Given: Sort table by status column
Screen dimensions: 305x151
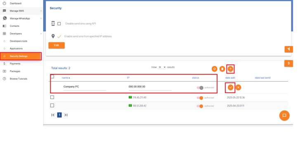Looking at the screenshot, I should tap(196, 78).
